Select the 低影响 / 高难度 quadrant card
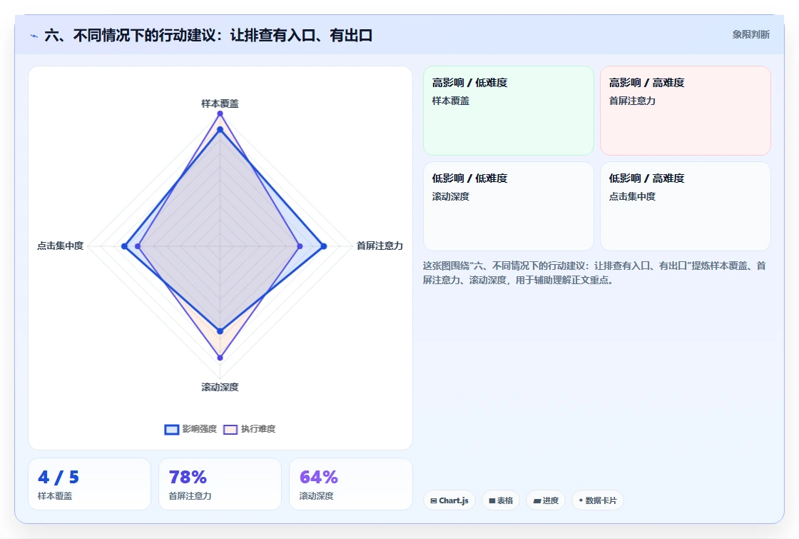 [686, 206]
